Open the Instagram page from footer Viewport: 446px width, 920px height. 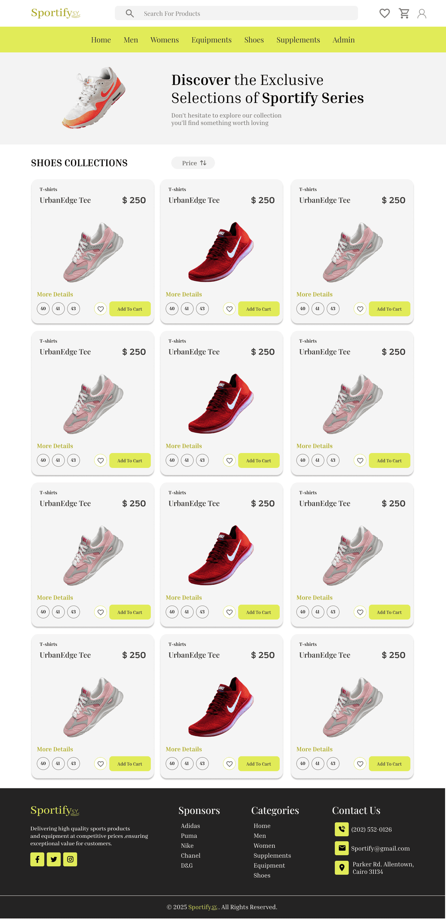(x=70, y=859)
